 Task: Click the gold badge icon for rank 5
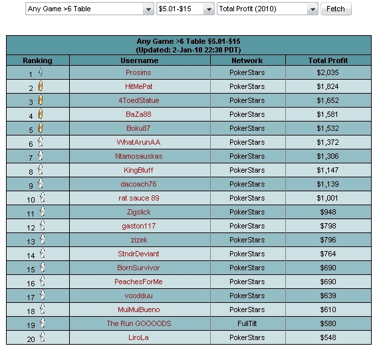coord(41,128)
